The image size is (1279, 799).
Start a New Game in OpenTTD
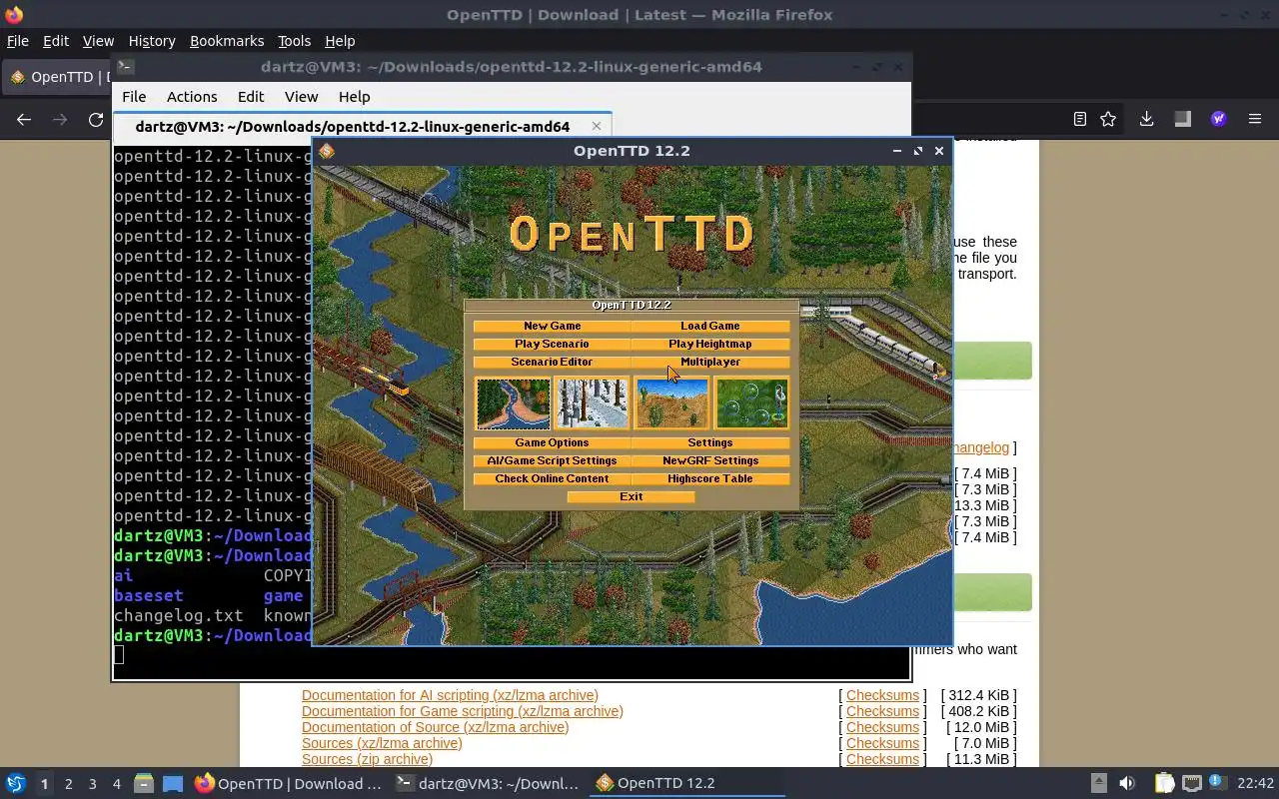[552, 326]
